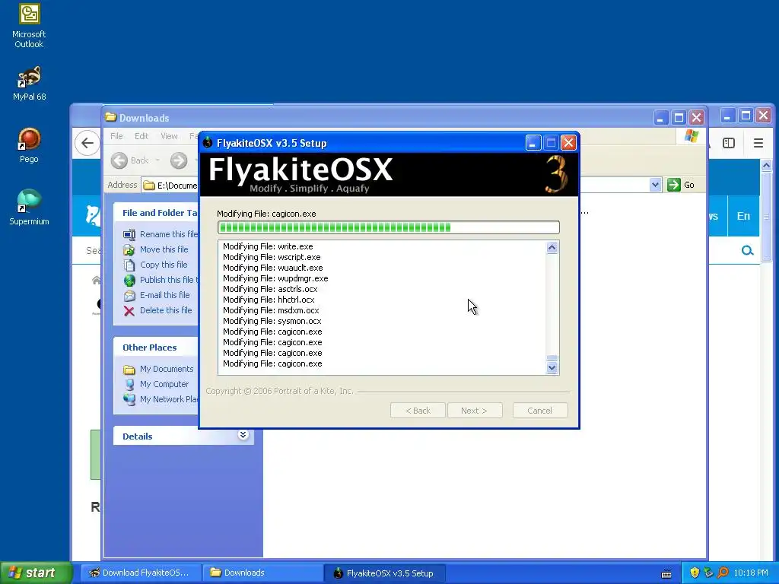
Task: Select log line 'Modifying File: write.exe'
Action: tap(268, 246)
